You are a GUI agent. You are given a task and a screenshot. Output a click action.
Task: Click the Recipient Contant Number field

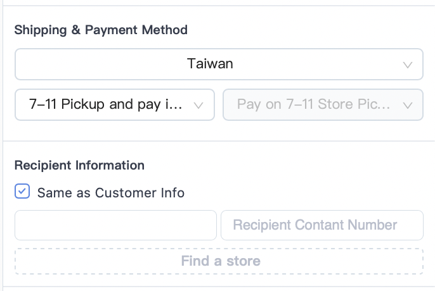[322, 225]
